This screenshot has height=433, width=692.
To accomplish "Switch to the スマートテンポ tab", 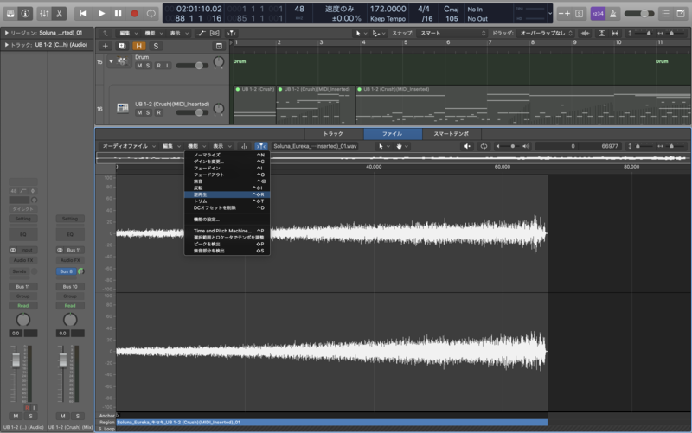I will (451, 134).
